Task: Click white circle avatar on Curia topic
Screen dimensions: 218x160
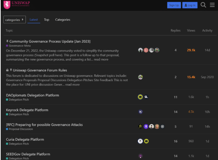Action: click(x=140, y=141)
